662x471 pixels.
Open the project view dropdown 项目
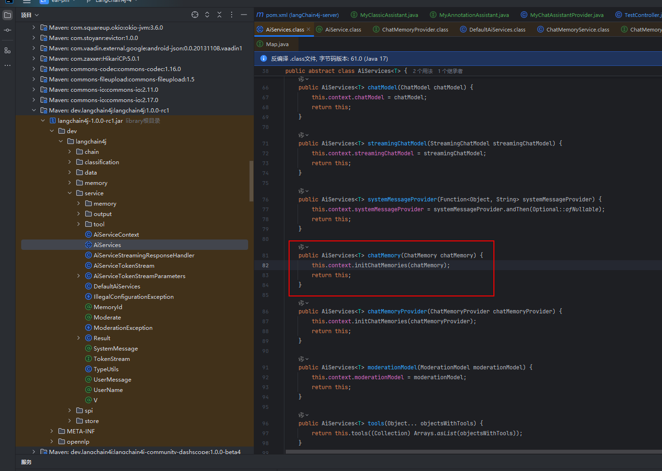coord(30,15)
